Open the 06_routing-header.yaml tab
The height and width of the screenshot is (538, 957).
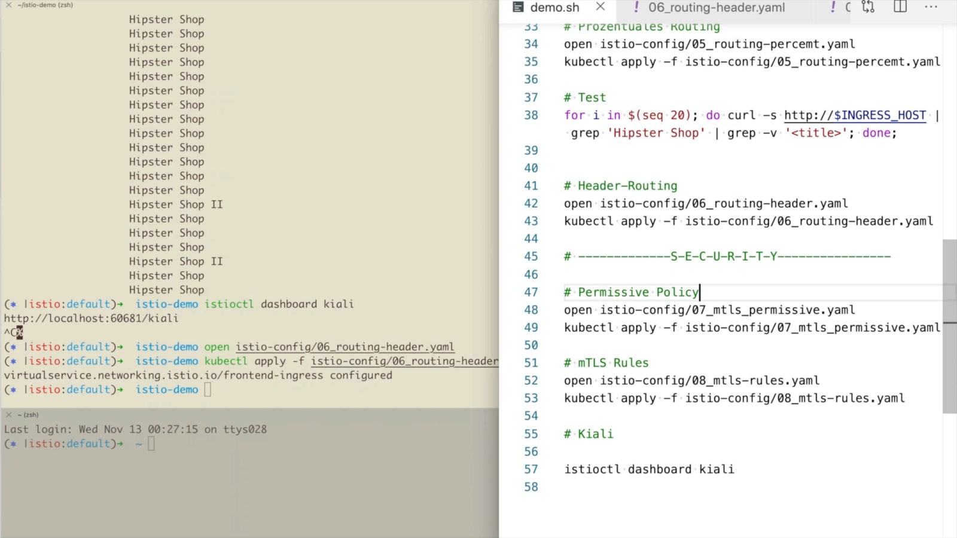717,7
